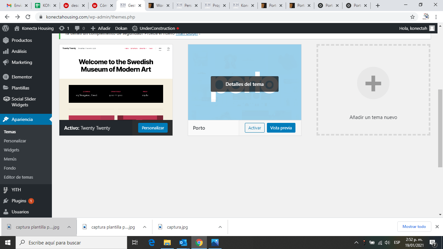
Task: Click the WordPress logo in admin bar
Action: coord(6,28)
